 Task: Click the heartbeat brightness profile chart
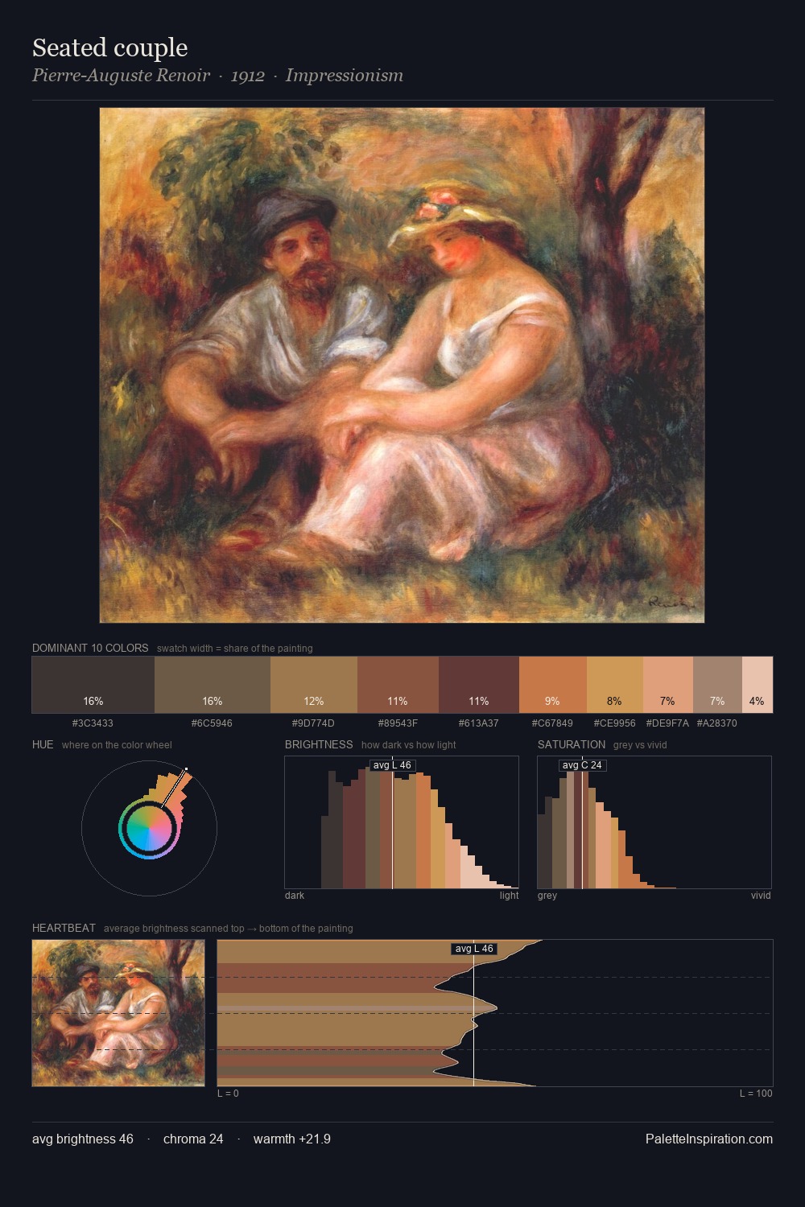495,1013
